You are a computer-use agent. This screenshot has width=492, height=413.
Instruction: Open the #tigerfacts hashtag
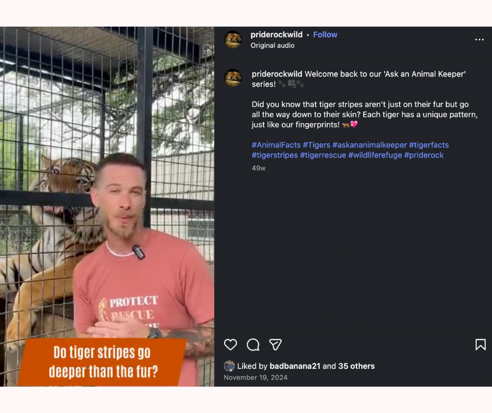(429, 145)
